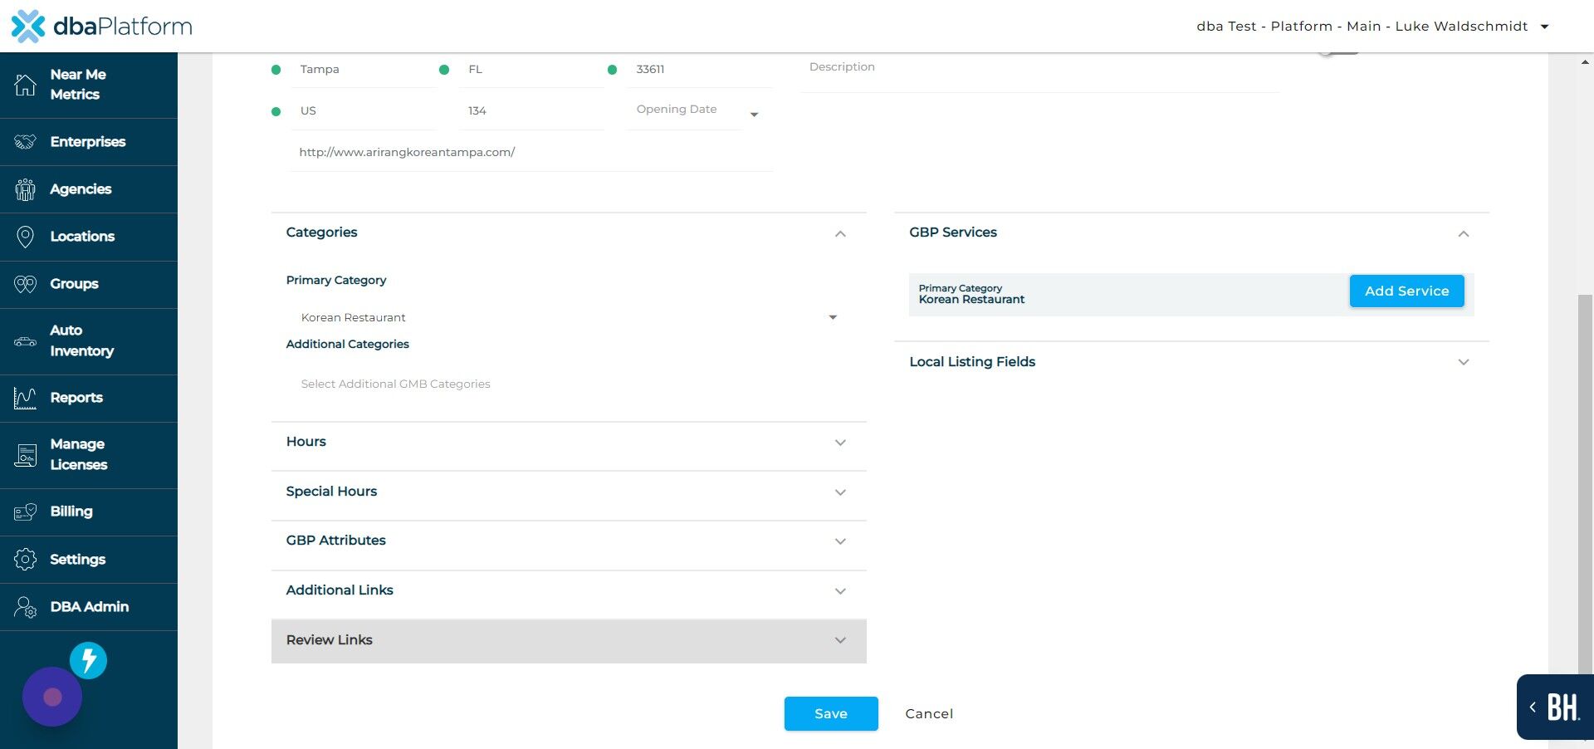Go to Enterprises section
The image size is (1594, 749).
pyautogui.click(x=89, y=142)
